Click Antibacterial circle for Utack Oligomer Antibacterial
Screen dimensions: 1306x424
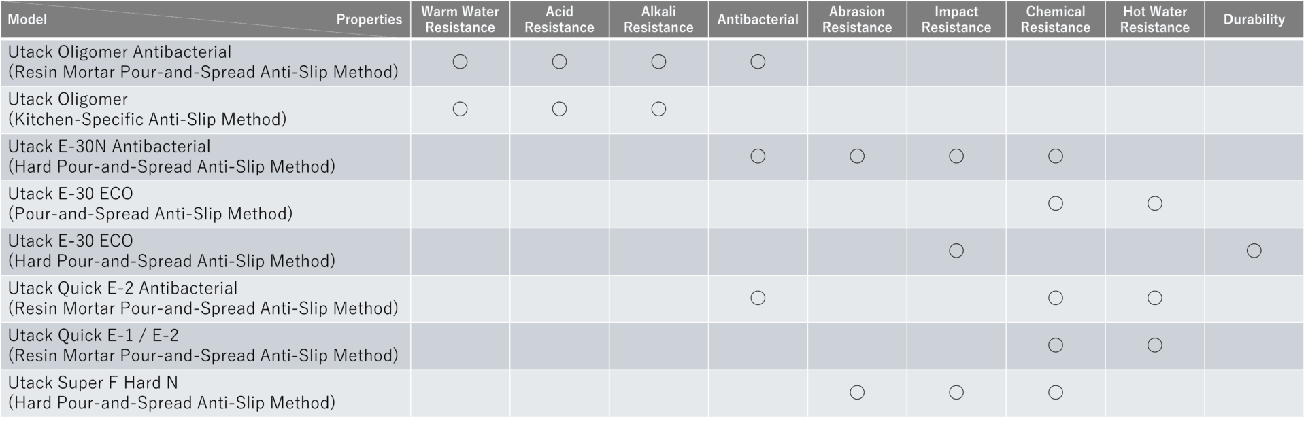point(758,62)
